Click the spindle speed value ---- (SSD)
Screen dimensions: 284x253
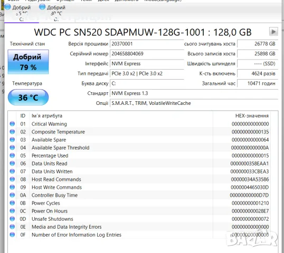click(x=258, y=64)
